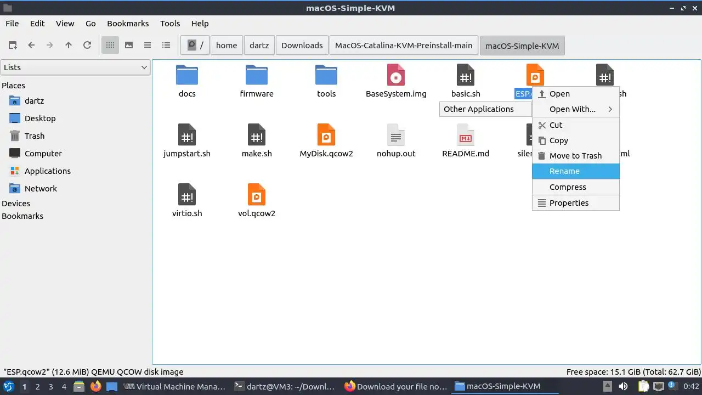Click the macOS-Simple-KVM path button
Viewport: 702px width, 395px height.
pos(522,46)
